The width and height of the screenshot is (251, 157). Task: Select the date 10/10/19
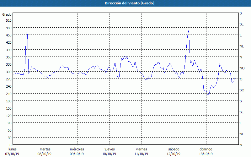(109, 154)
